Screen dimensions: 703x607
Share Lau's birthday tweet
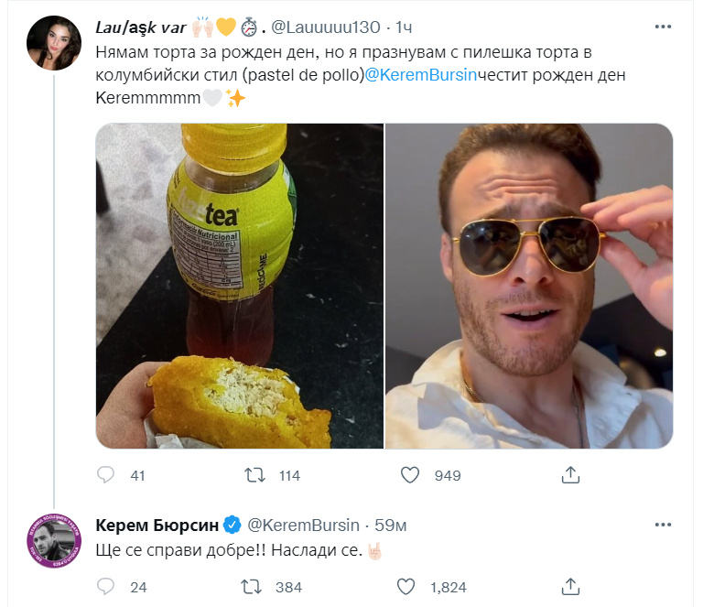570,474
